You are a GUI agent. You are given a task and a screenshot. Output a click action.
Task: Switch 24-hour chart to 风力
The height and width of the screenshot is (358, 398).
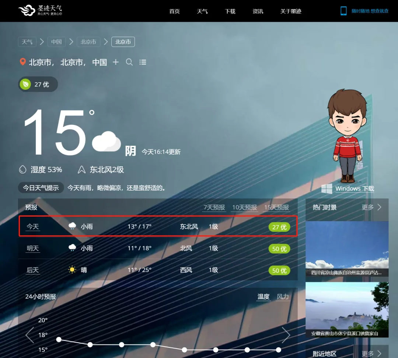point(283,297)
